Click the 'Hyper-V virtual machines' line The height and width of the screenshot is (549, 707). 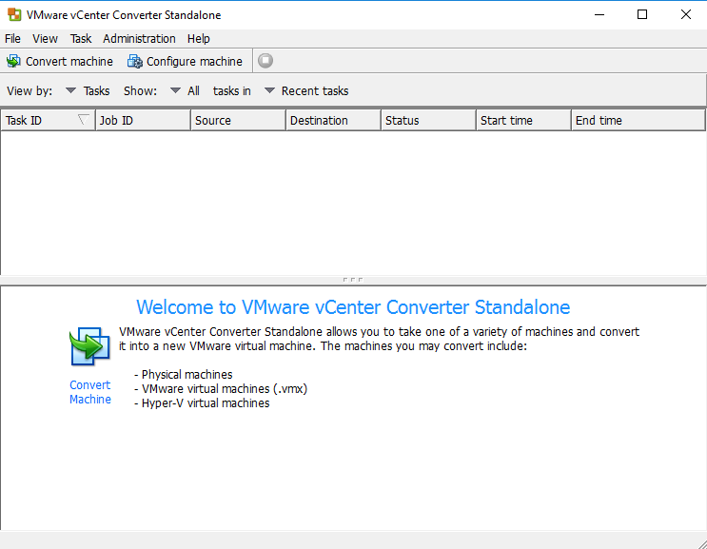point(202,403)
